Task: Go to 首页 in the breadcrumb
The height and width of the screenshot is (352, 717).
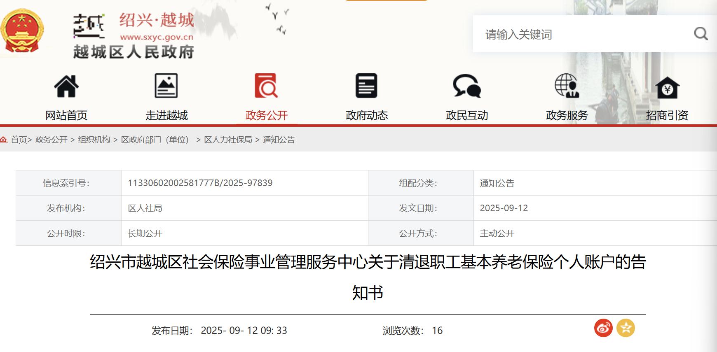Action: pos(19,140)
